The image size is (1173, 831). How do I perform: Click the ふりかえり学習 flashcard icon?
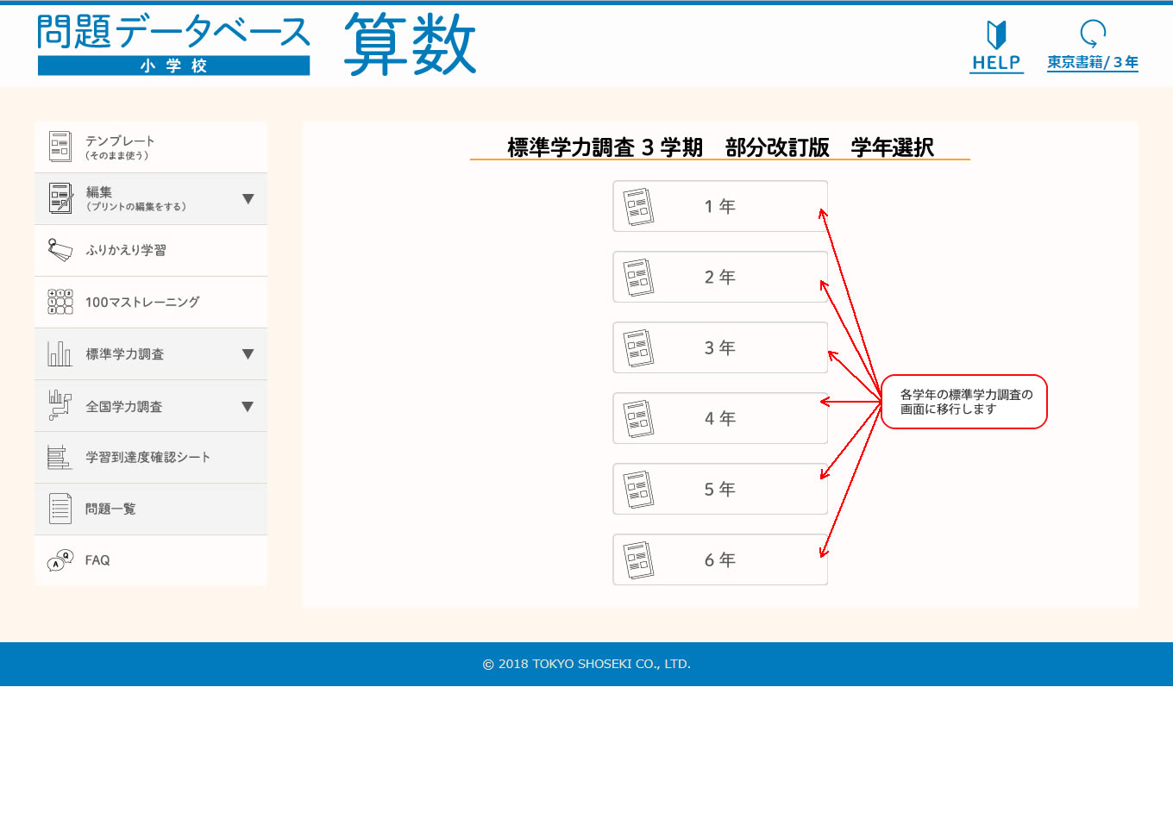[60, 250]
